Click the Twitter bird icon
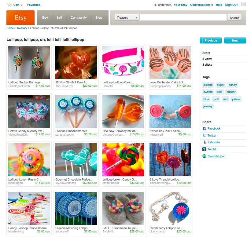This screenshot has width=251, height=241. [204, 135]
